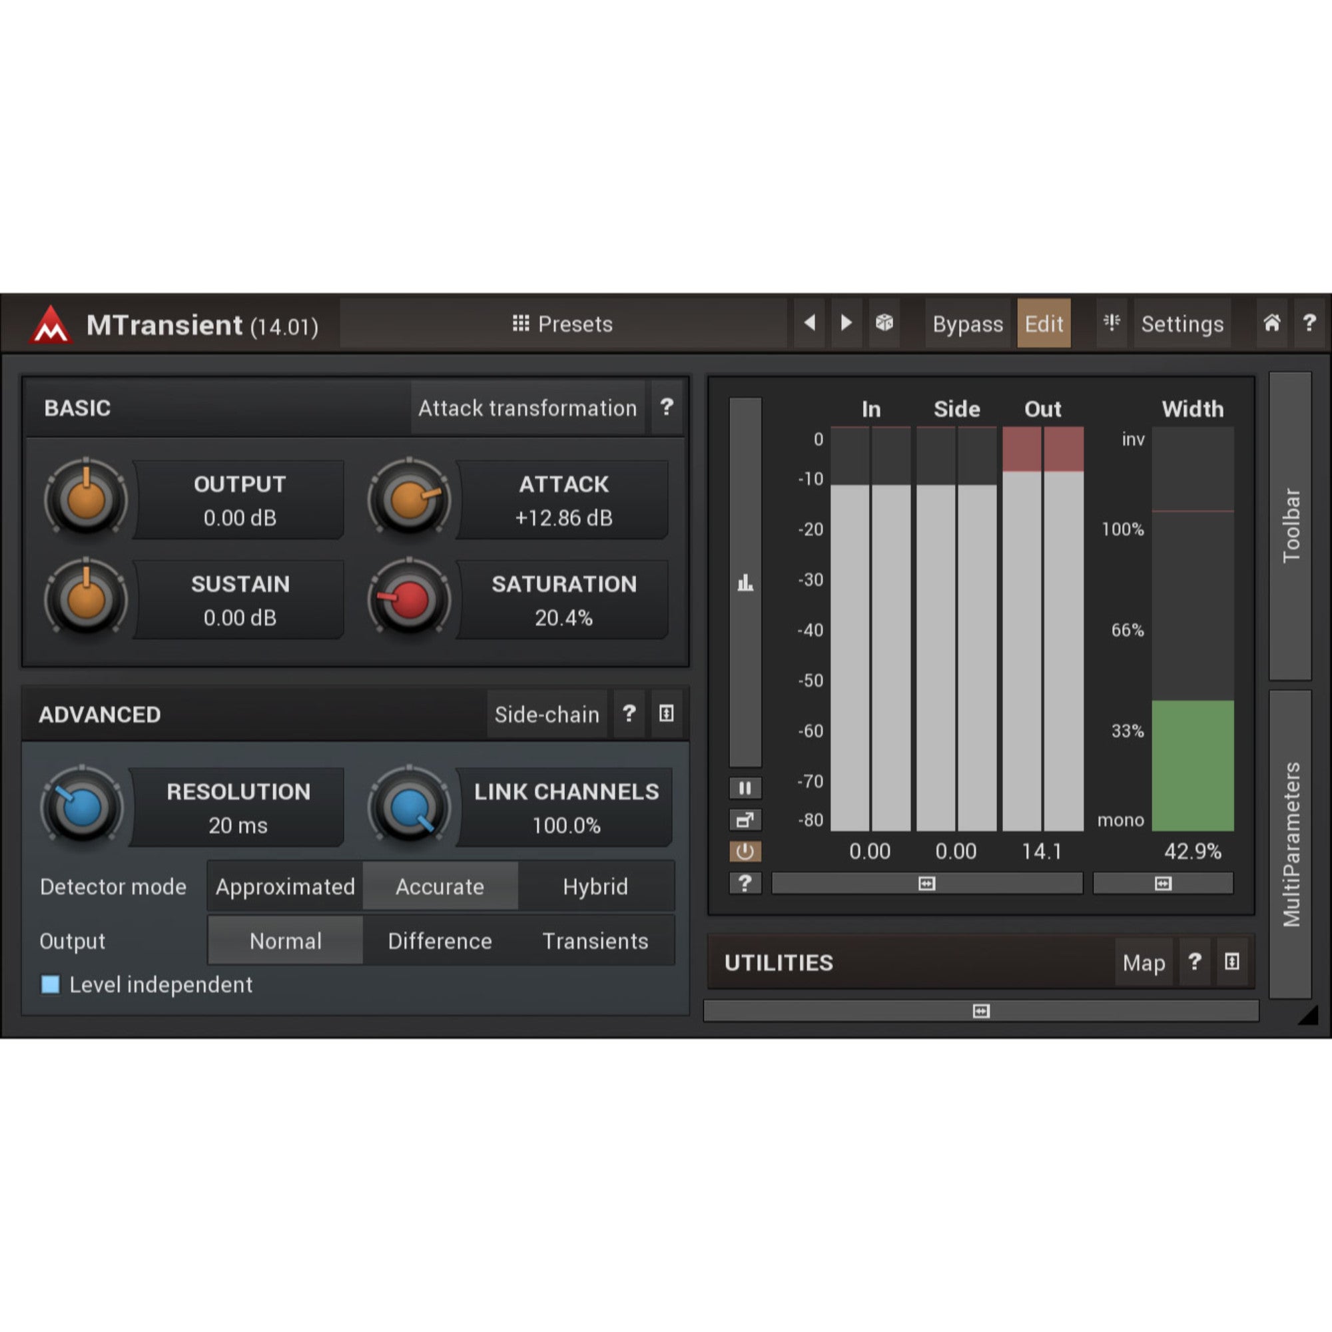This screenshot has height=1332, width=1332.
Task: Open the channel mode icon beside Settings
Action: point(1112,322)
